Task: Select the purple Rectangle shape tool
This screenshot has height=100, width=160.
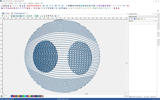Action: point(99,6)
